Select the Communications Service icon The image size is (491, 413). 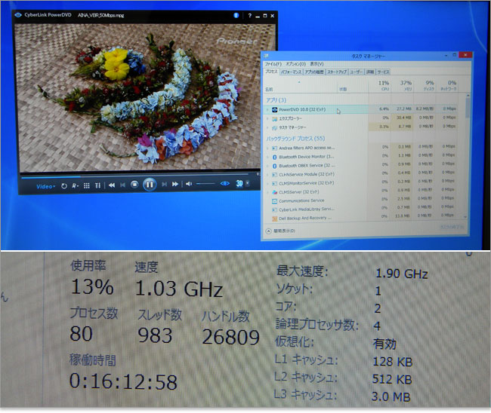click(275, 201)
